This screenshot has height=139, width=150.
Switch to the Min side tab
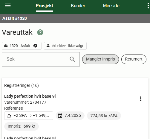[x=111, y=6]
